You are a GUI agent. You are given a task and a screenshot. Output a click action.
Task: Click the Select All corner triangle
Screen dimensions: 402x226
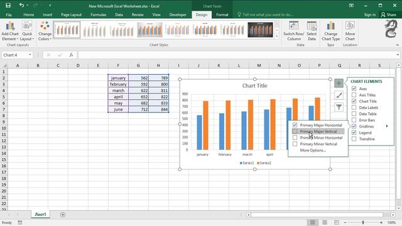click(4, 65)
